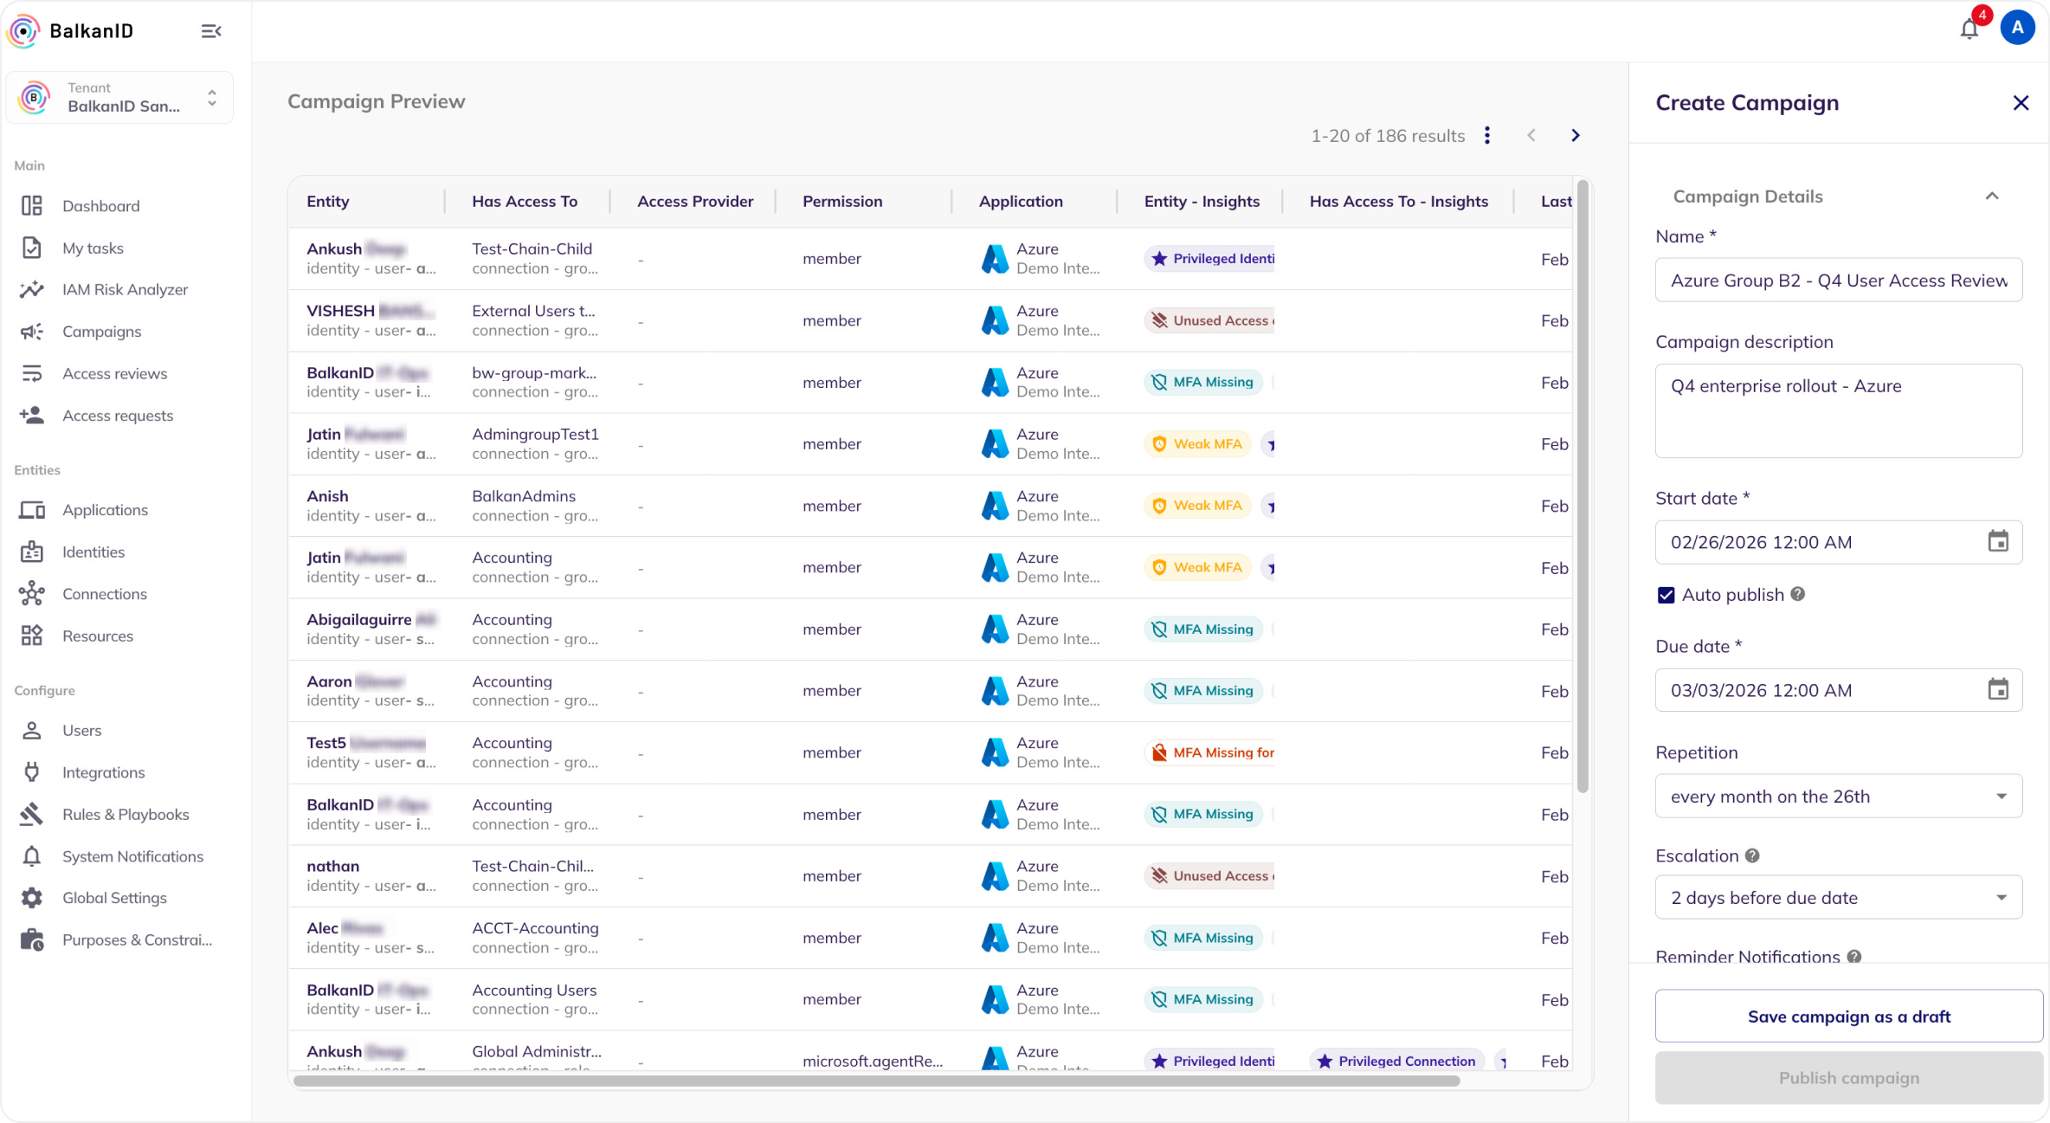The height and width of the screenshot is (1123, 2050).
Task: Open the user avatar profile icon
Action: [x=2017, y=29]
